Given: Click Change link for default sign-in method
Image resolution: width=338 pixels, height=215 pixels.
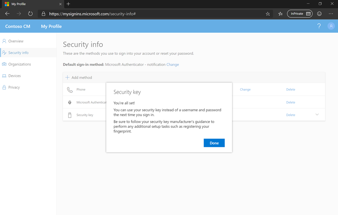Looking at the screenshot, I should point(173,65).
